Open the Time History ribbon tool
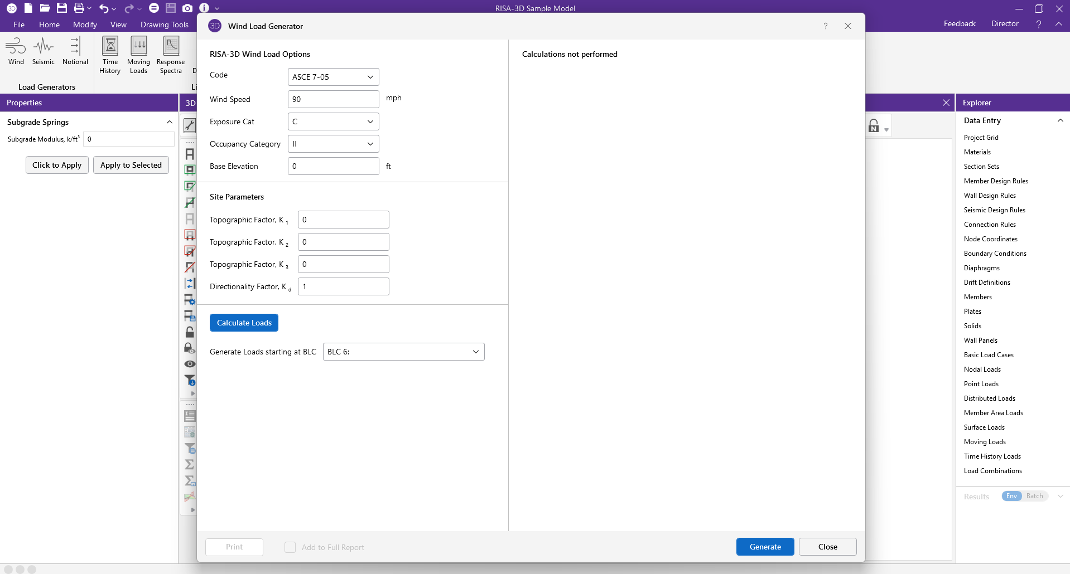The height and width of the screenshot is (574, 1070). click(x=110, y=55)
